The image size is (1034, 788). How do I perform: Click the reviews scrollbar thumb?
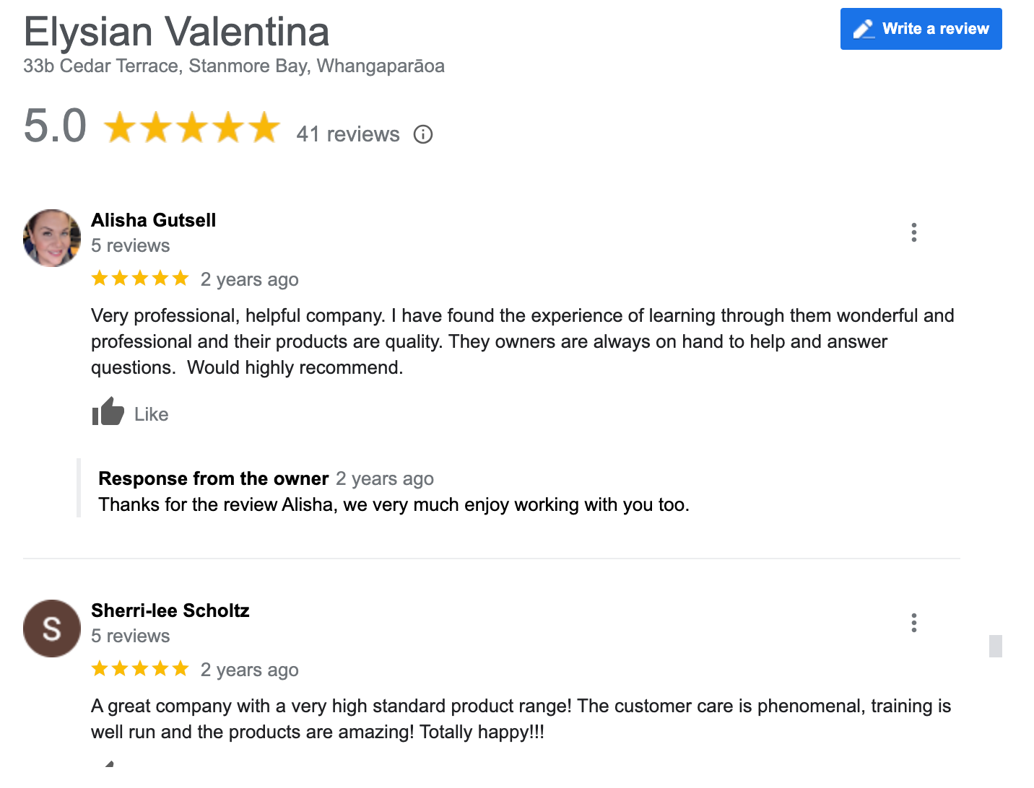(x=996, y=646)
